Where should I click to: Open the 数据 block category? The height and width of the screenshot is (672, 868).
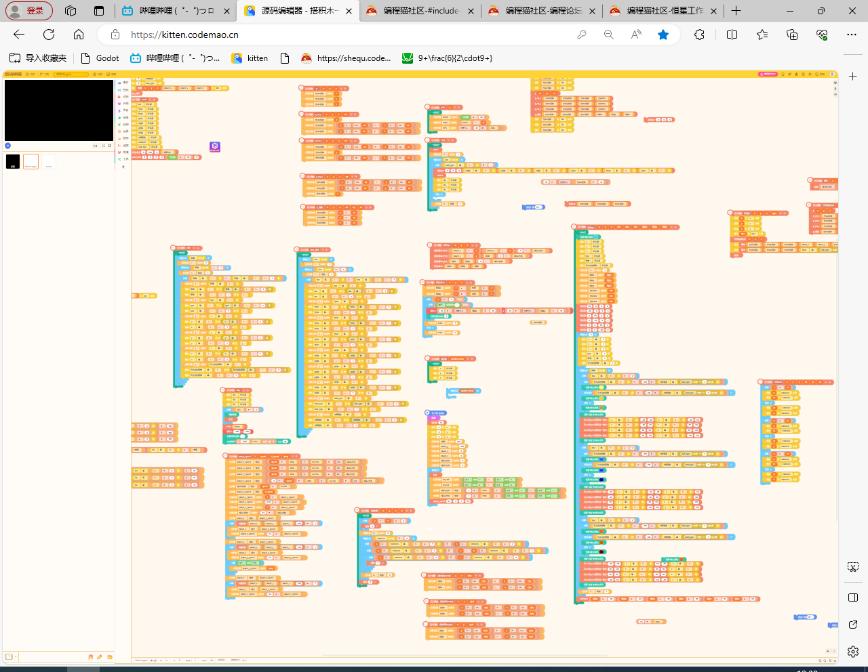pyautogui.click(x=123, y=138)
